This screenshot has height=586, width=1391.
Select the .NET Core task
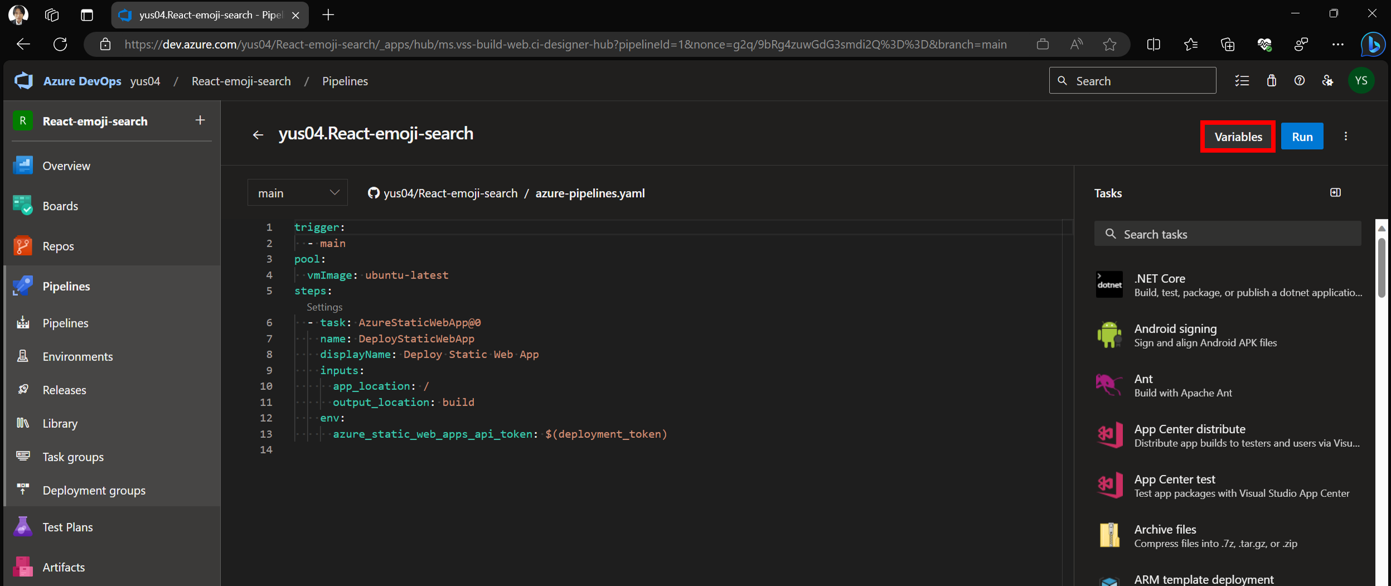click(x=1228, y=285)
